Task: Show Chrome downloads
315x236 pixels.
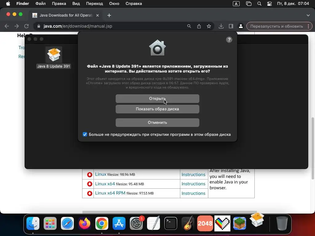Action: (x=221, y=26)
